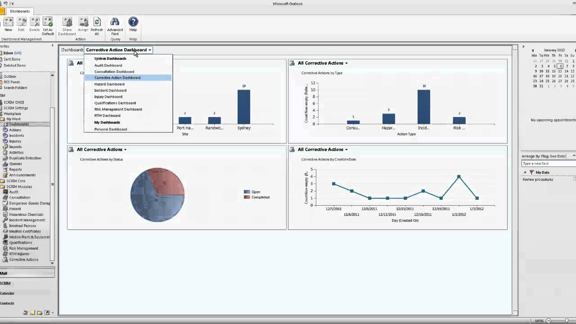Open the Deleted Items folder

tap(14, 66)
